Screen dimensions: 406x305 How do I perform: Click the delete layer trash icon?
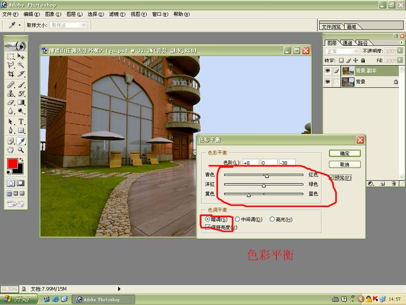394,184
